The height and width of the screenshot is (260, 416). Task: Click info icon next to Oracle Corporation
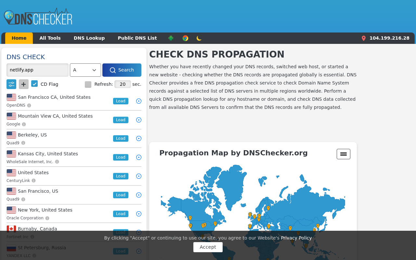[47, 218]
